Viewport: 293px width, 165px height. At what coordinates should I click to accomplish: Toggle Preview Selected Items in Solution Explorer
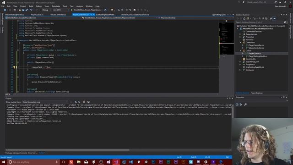[x=275, y=18]
